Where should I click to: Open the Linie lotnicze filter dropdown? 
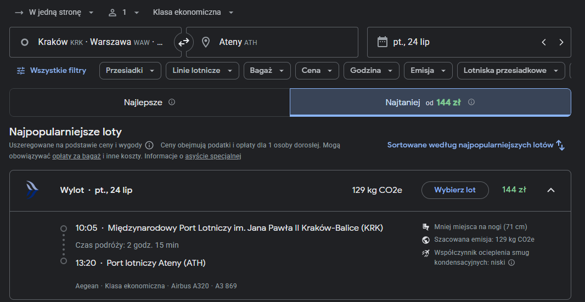pos(203,71)
